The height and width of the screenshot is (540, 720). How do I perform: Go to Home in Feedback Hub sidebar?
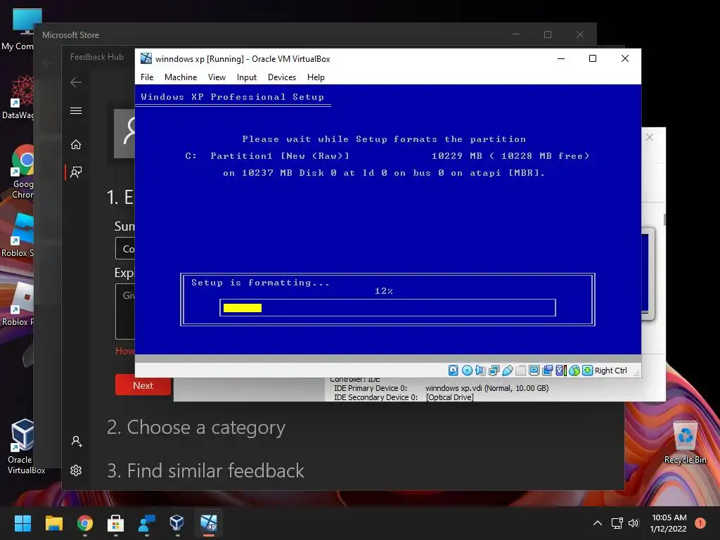coord(76,145)
